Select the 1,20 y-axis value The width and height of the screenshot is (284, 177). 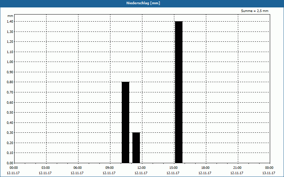[x=10, y=42]
